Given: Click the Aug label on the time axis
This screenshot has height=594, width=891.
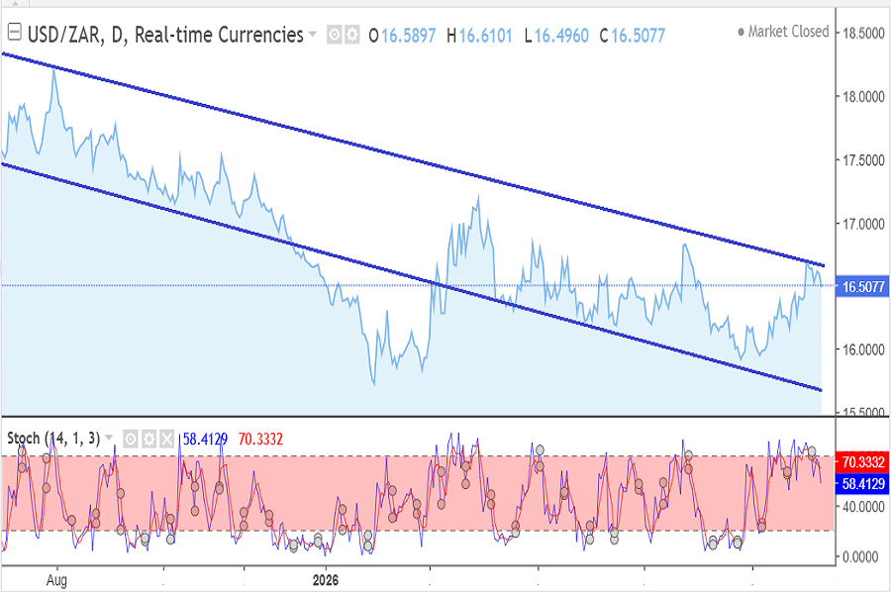Looking at the screenshot, I should click(x=56, y=580).
